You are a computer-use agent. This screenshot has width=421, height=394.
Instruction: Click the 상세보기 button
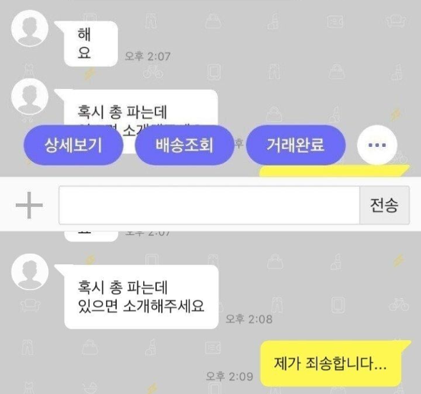pos(73,145)
